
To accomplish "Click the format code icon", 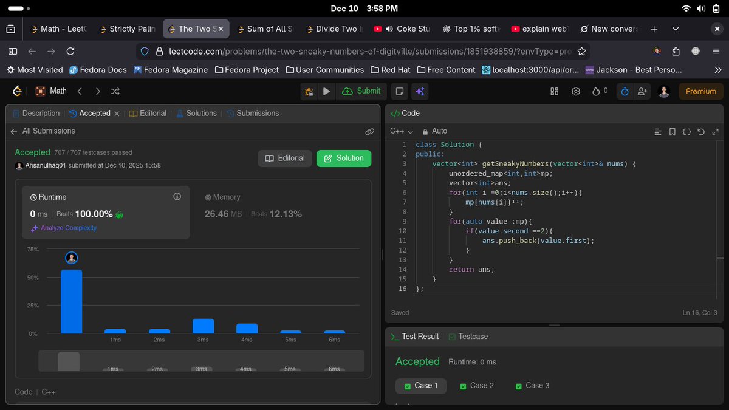I will (658, 132).
